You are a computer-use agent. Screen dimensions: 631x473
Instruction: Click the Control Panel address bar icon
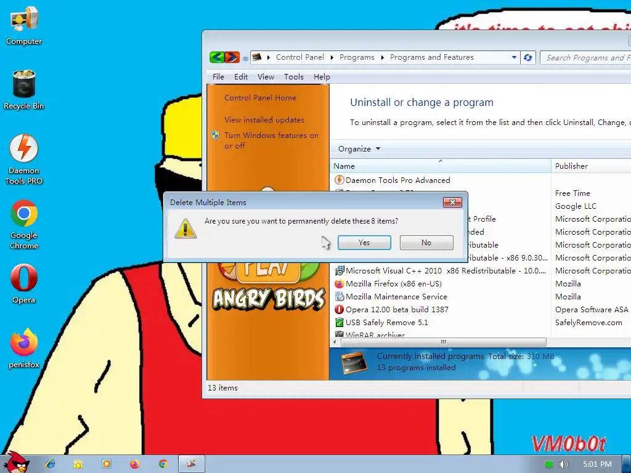257,57
